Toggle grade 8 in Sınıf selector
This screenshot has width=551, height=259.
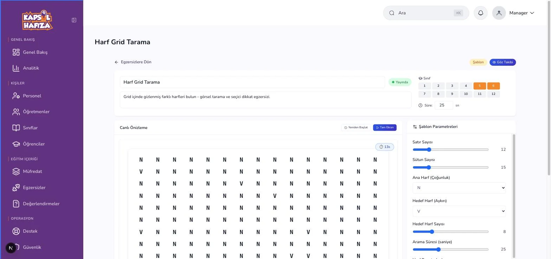coord(438,94)
